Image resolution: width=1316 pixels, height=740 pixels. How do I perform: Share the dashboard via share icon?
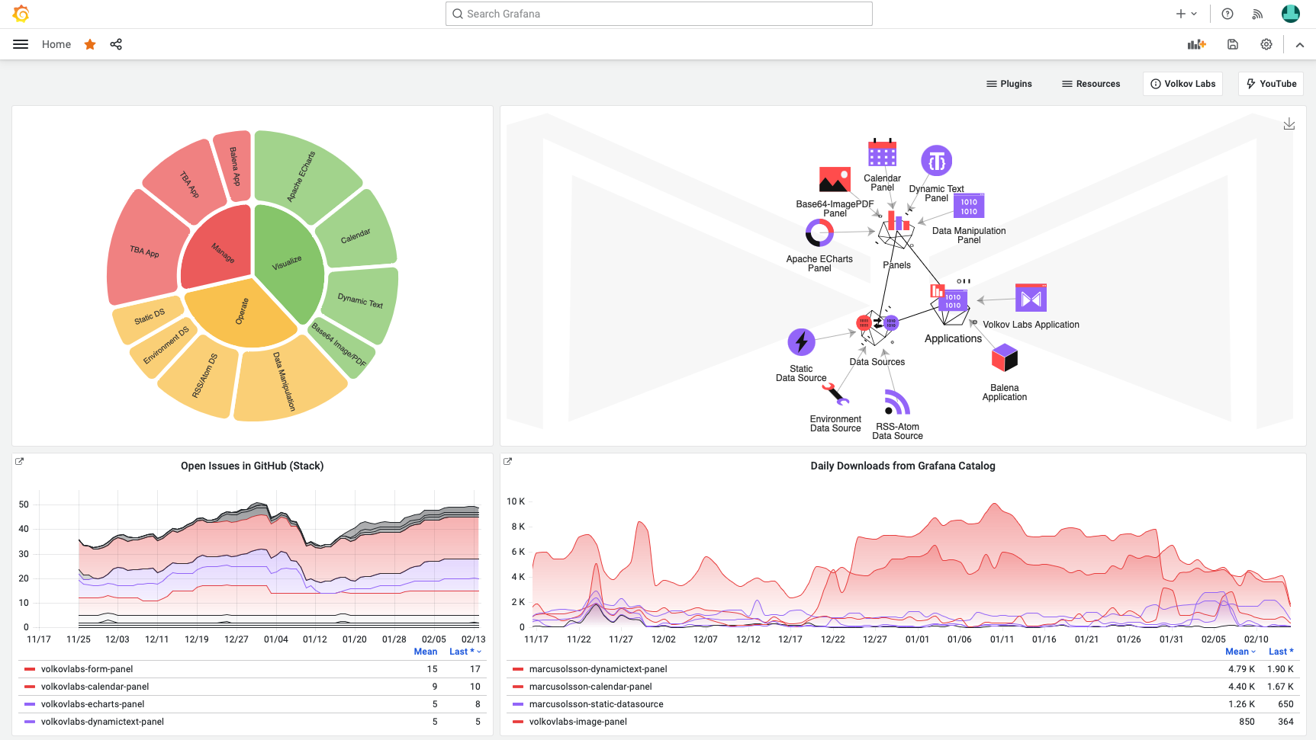tap(116, 44)
